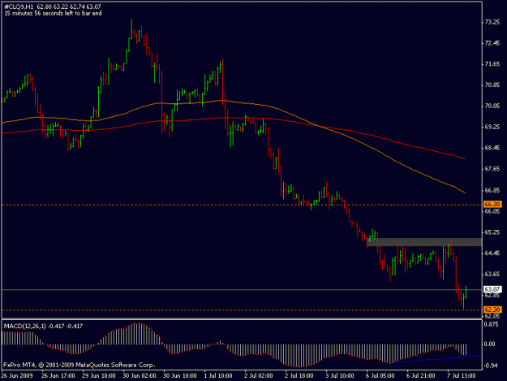Click the current price label 63.07
Image resolution: width=507 pixels, height=381 pixels.
pyautogui.click(x=492, y=289)
